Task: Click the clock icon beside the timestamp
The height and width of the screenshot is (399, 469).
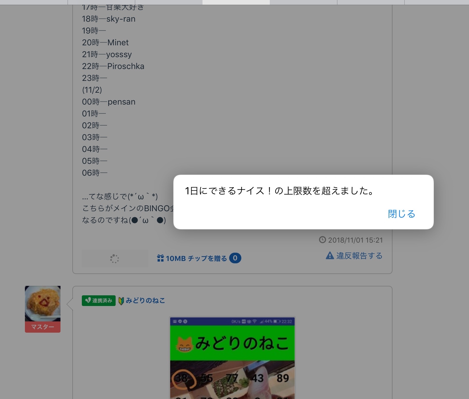Action: [x=323, y=240]
